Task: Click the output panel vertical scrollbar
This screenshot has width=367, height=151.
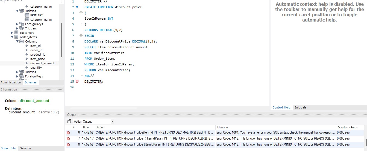Action: coord(366,142)
